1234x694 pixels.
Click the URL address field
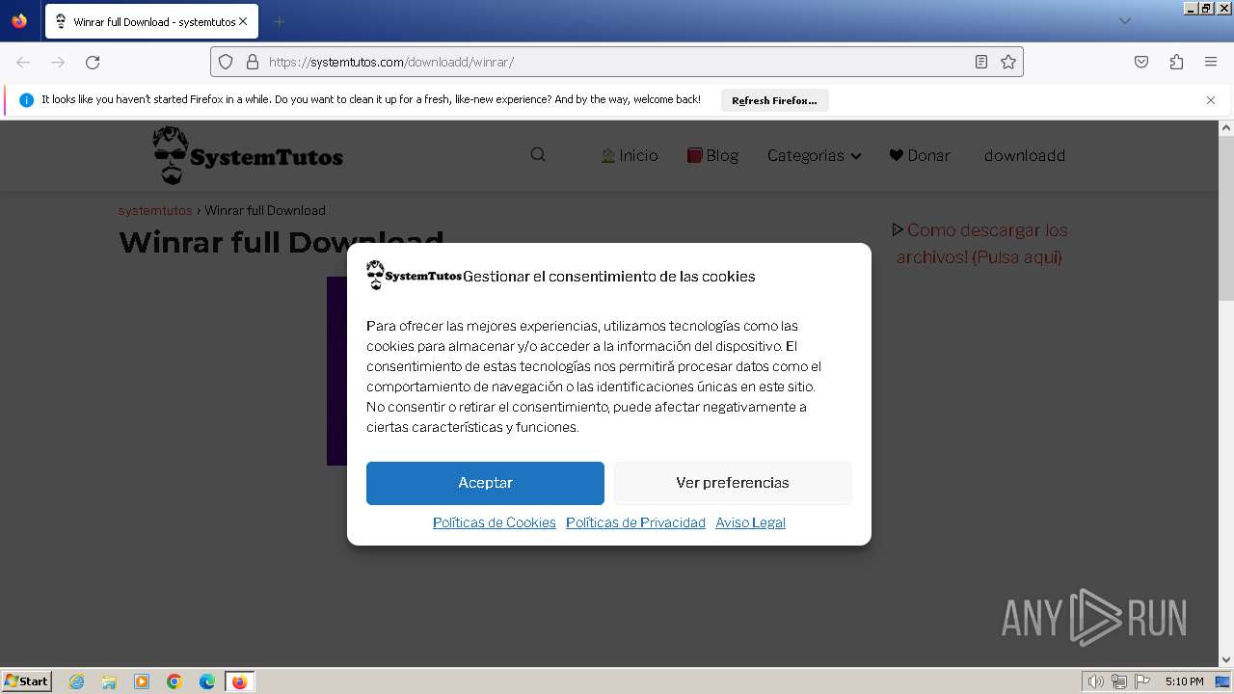pos(617,62)
